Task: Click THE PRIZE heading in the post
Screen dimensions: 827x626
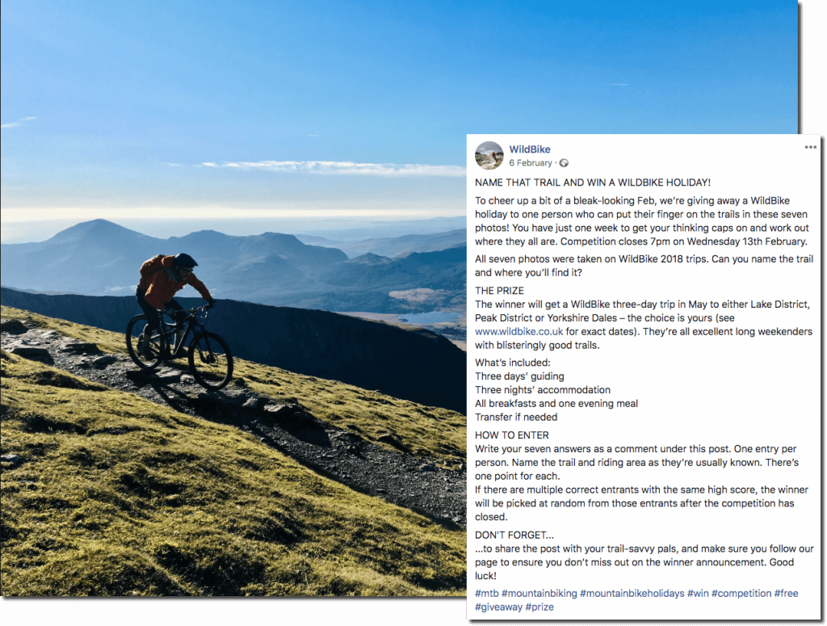Action: [499, 291]
